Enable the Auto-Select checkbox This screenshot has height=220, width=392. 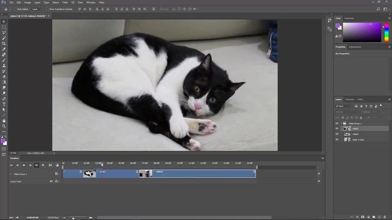[15, 9]
